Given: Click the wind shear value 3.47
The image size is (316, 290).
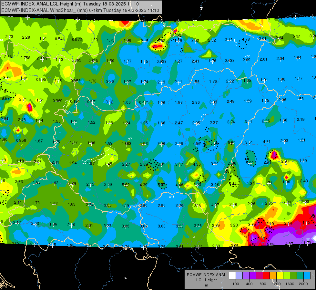Looking at the screenshot, I should pos(179,164).
